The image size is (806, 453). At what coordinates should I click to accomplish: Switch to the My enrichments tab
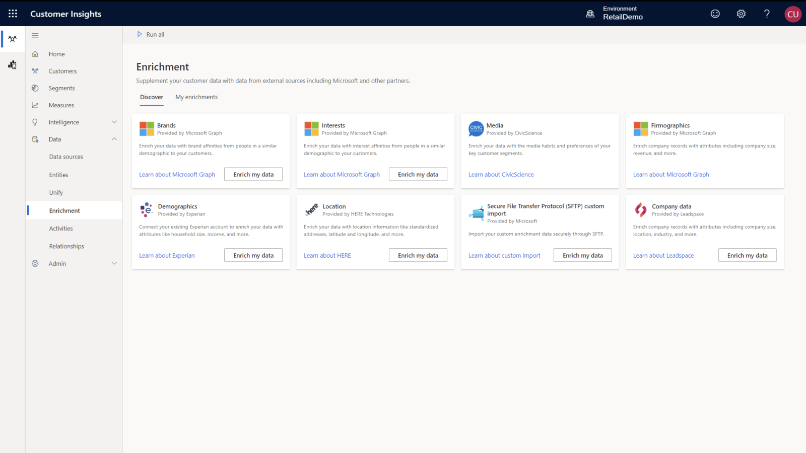click(196, 97)
